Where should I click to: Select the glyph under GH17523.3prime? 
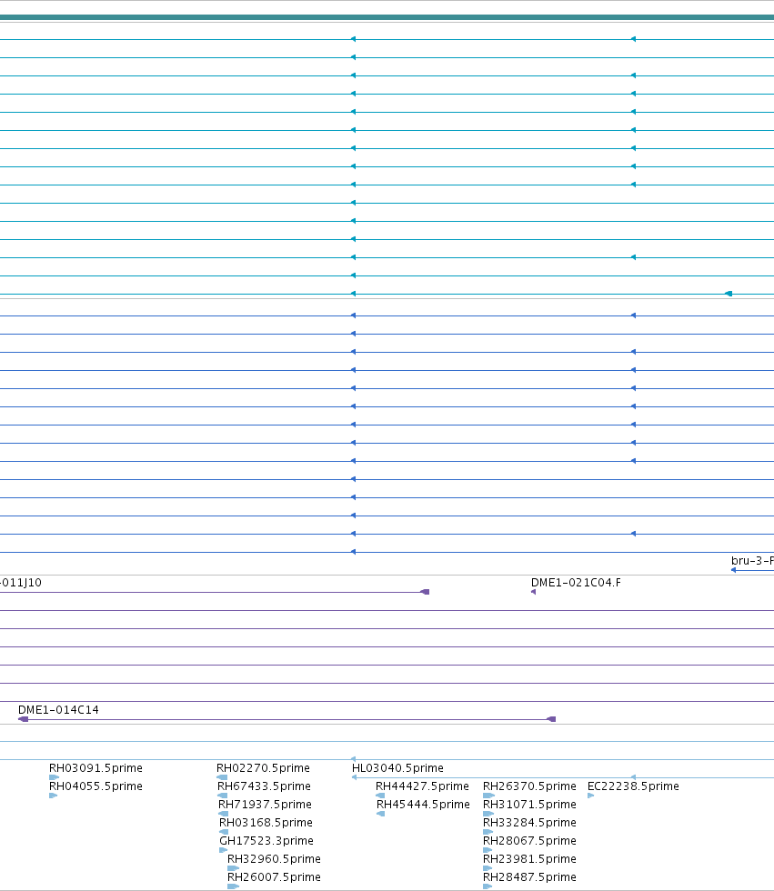[x=224, y=850]
